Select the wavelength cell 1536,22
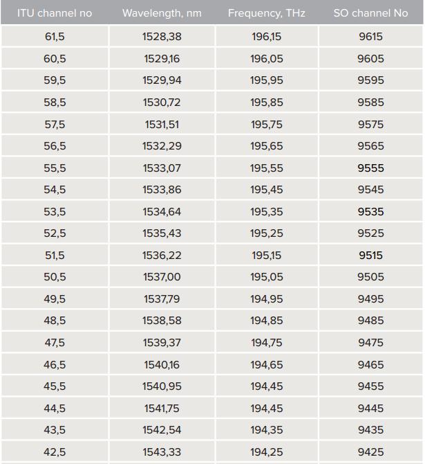425x464 pixels. 162,256
